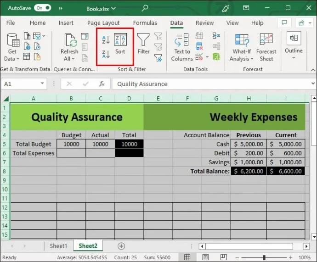Click the Sort Z to A icon
The width and height of the screenshot is (317, 262).
(x=106, y=55)
